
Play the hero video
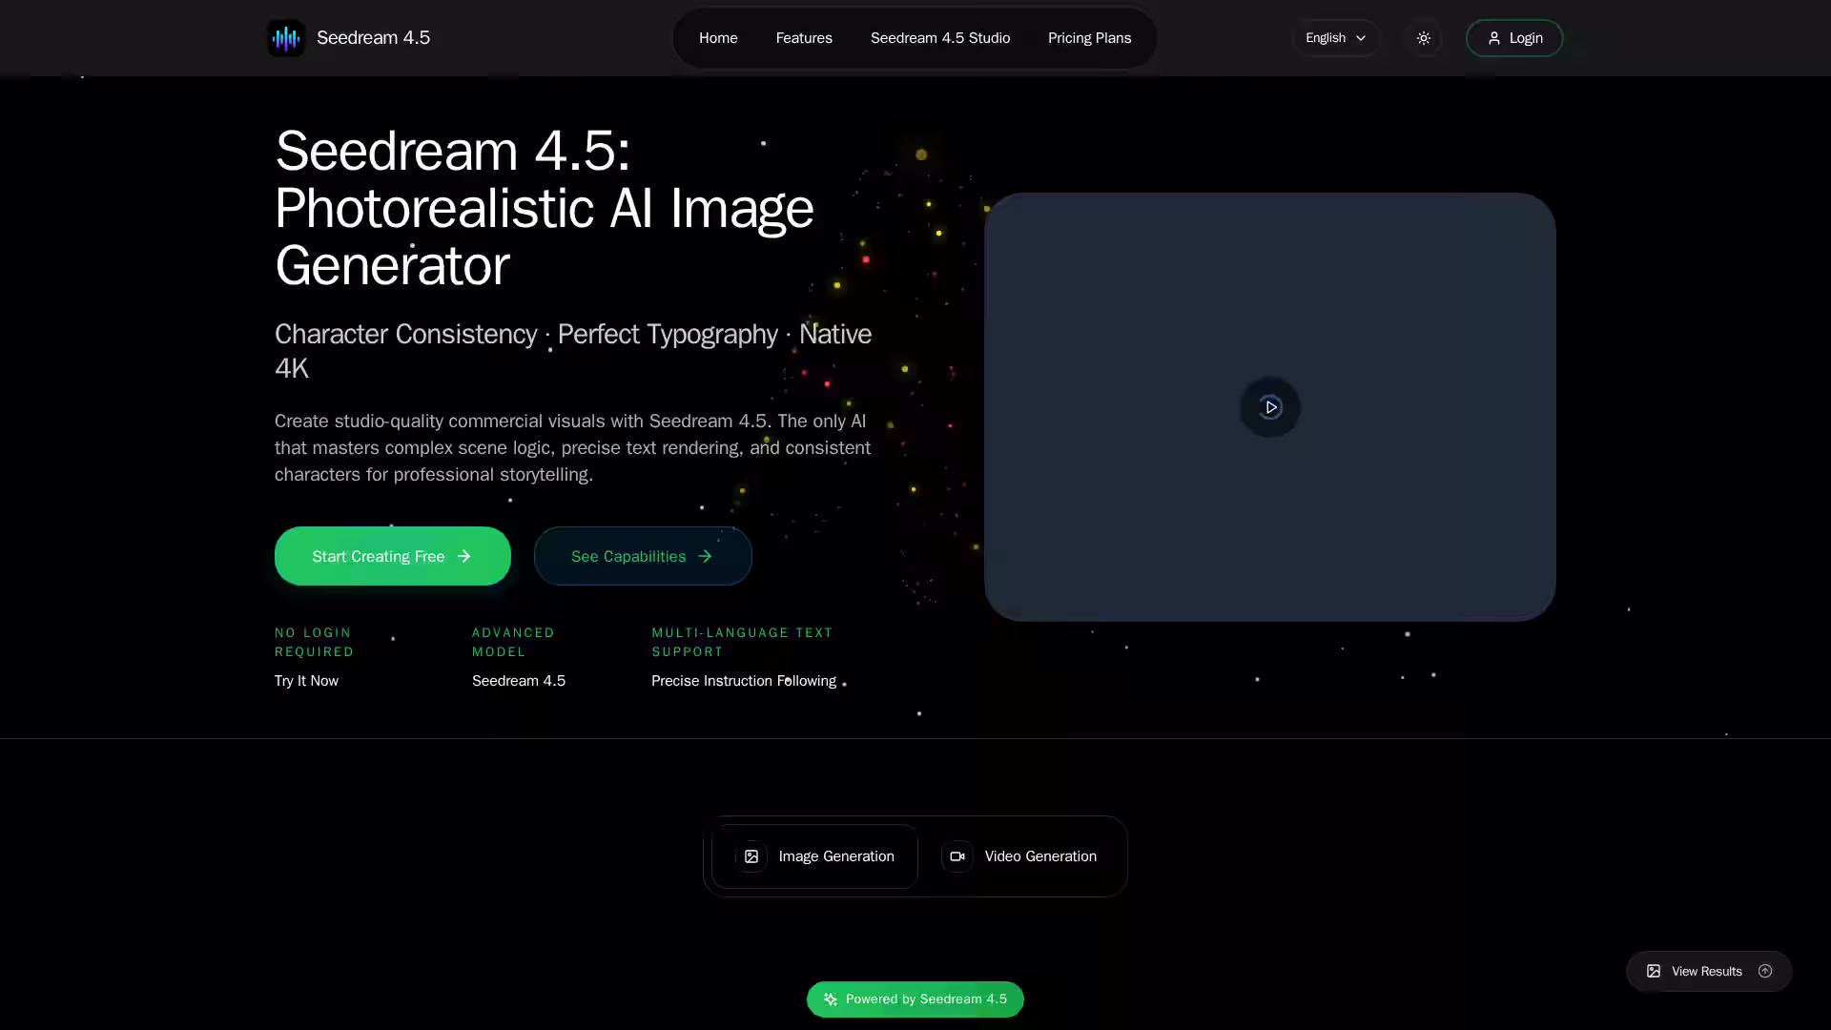(1269, 407)
